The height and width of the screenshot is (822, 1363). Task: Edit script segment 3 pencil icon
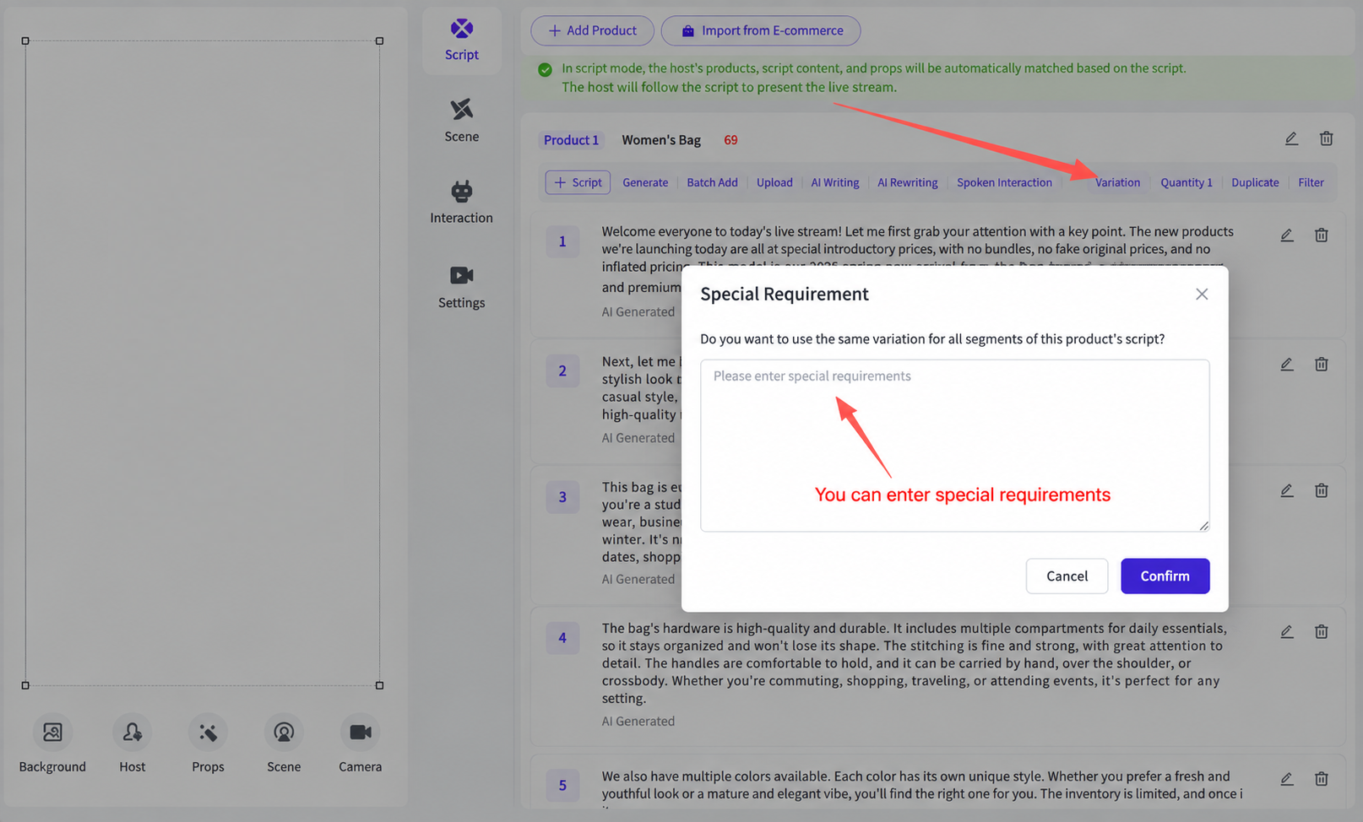(x=1287, y=490)
